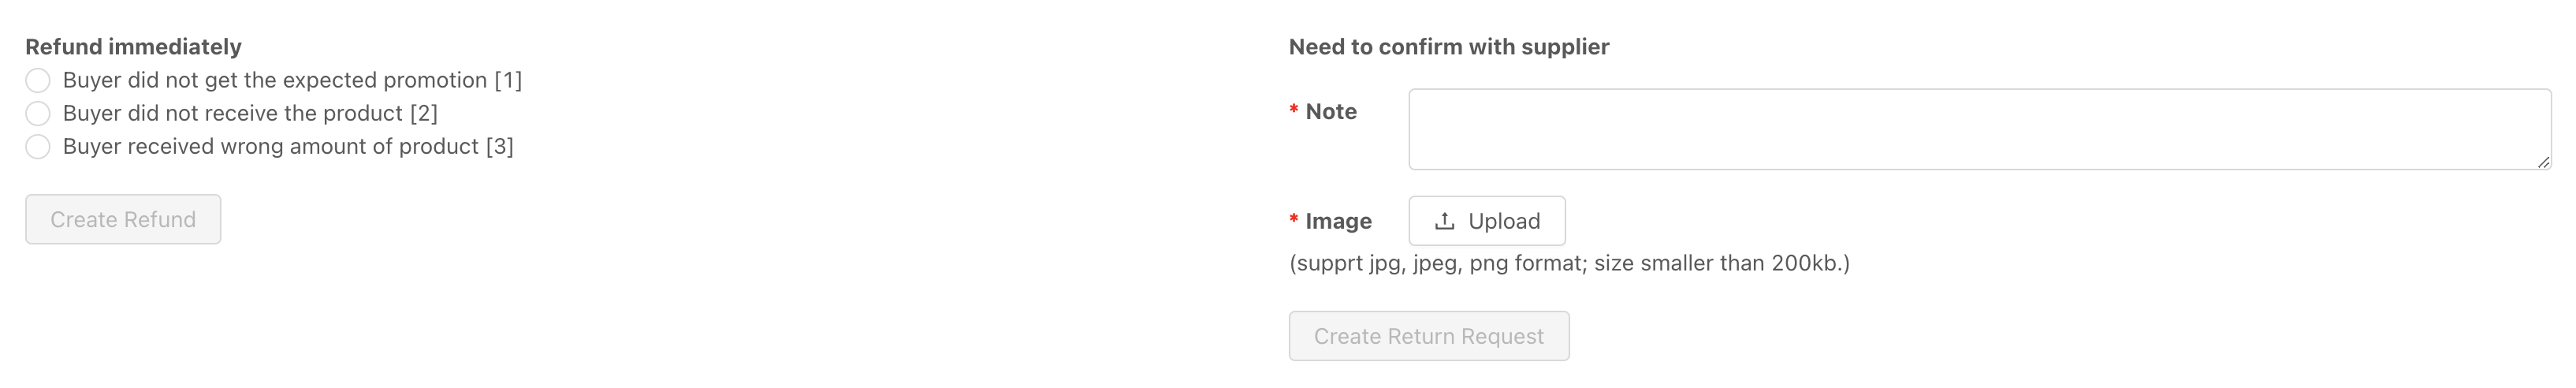Click the '[3]' marker after wrong amount option
This screenshot has width=2576, height=388.
point(500,147)
